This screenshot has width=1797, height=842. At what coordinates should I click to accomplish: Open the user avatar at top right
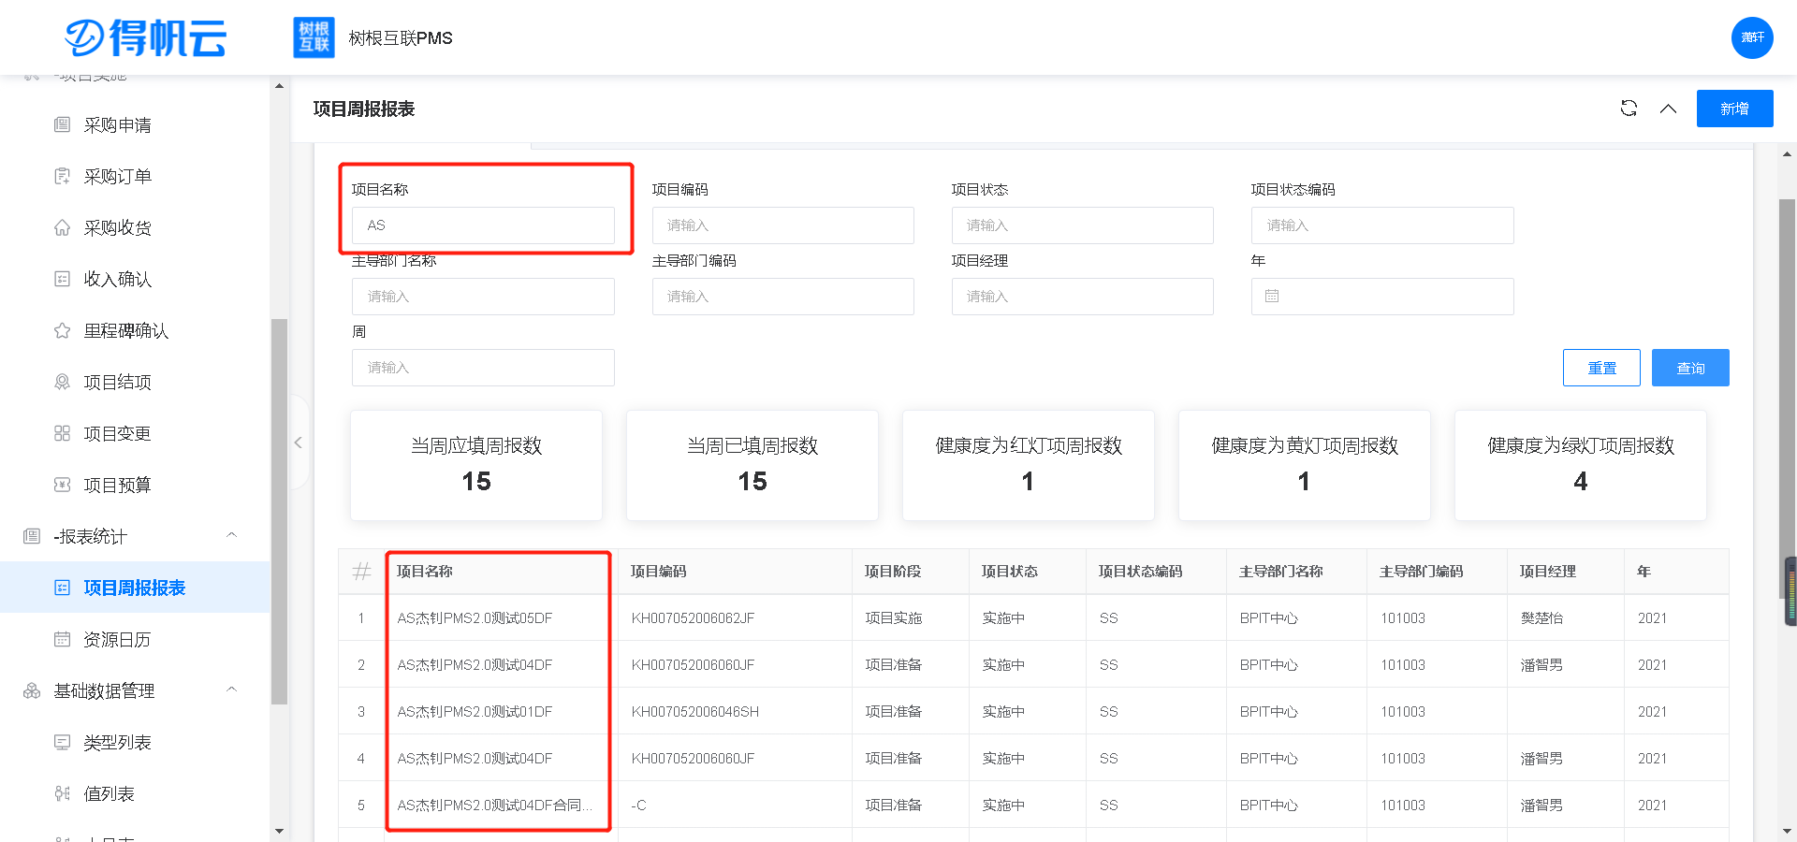[1752, 37]
